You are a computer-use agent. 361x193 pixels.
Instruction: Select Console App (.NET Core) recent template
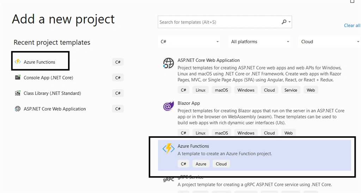point(48,78)
